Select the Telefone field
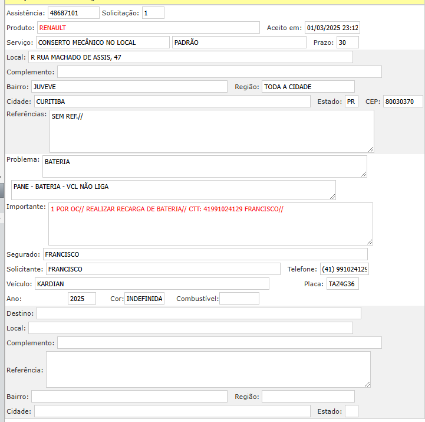Image resolution: width=425 pixels, height=422 pixels. (x=344, y=269)
